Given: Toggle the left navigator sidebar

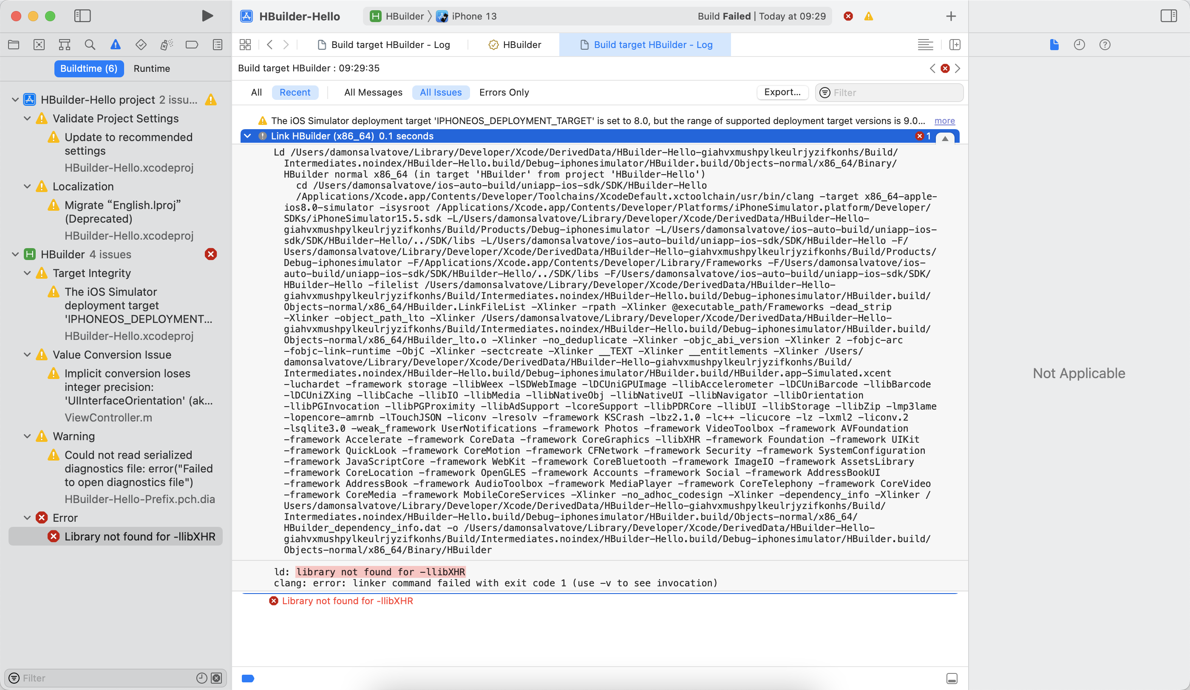Looking at the screenshot, I should point(82,16).
